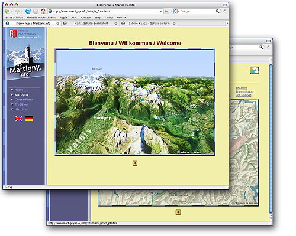Open the Apple bookmark

[x=63, y=18]
